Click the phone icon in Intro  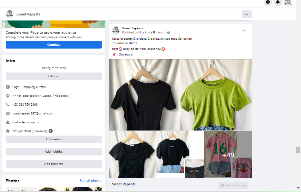point(8,105)
